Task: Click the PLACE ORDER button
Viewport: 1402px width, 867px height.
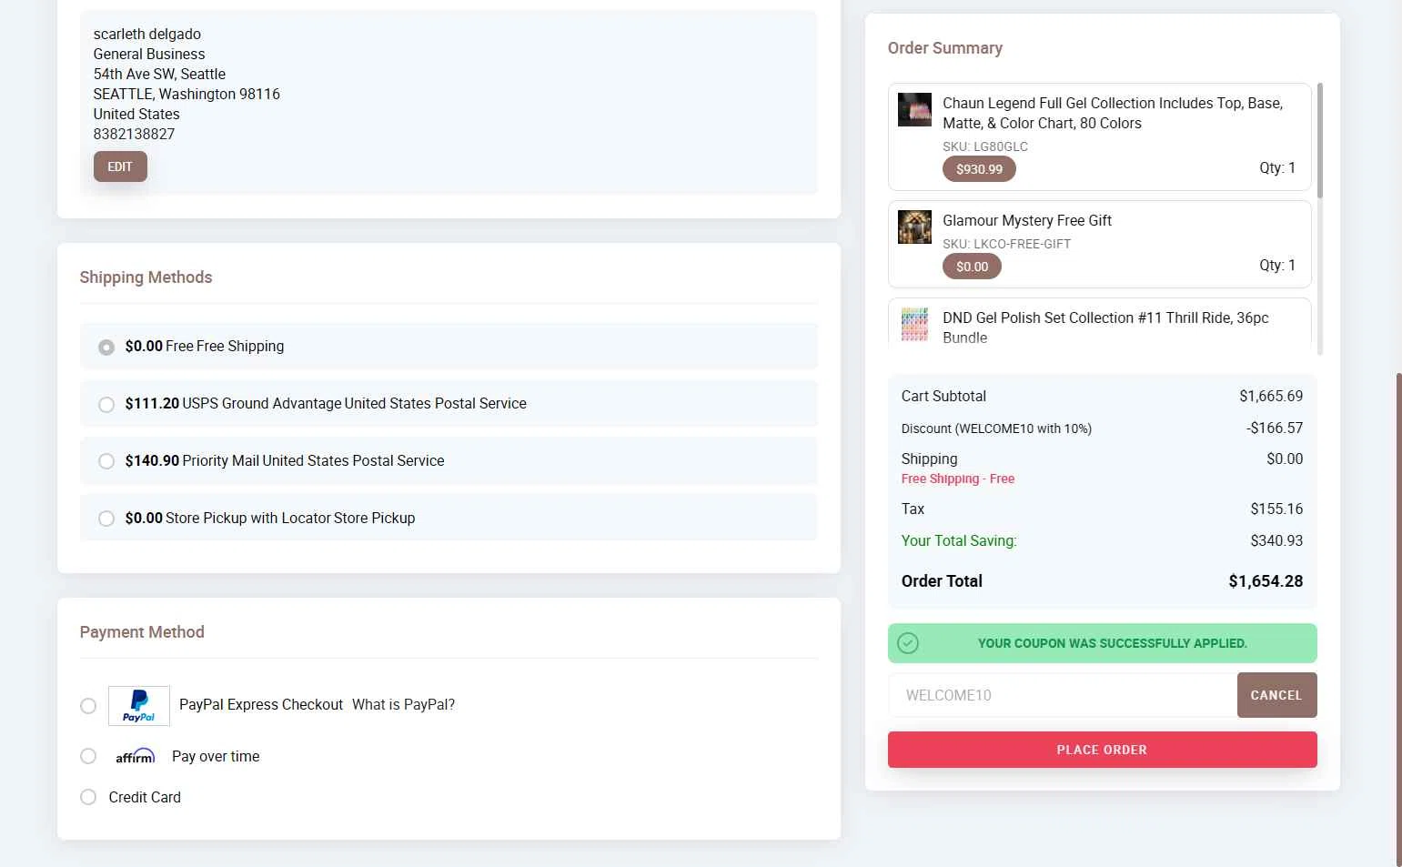Action: pos(1102,750)
